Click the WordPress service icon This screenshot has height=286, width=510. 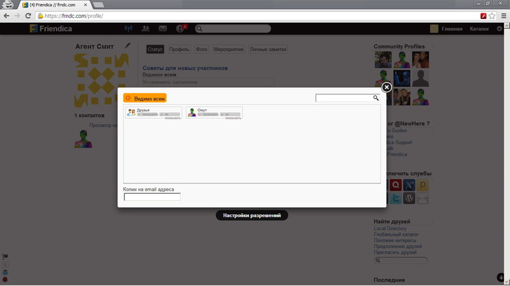pyautogui.click(x=409, y=198)
